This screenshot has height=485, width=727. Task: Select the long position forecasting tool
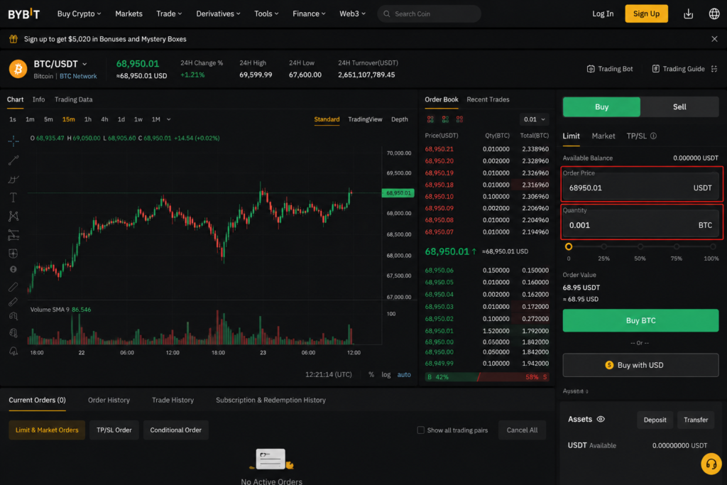click(x=13, y=235)
